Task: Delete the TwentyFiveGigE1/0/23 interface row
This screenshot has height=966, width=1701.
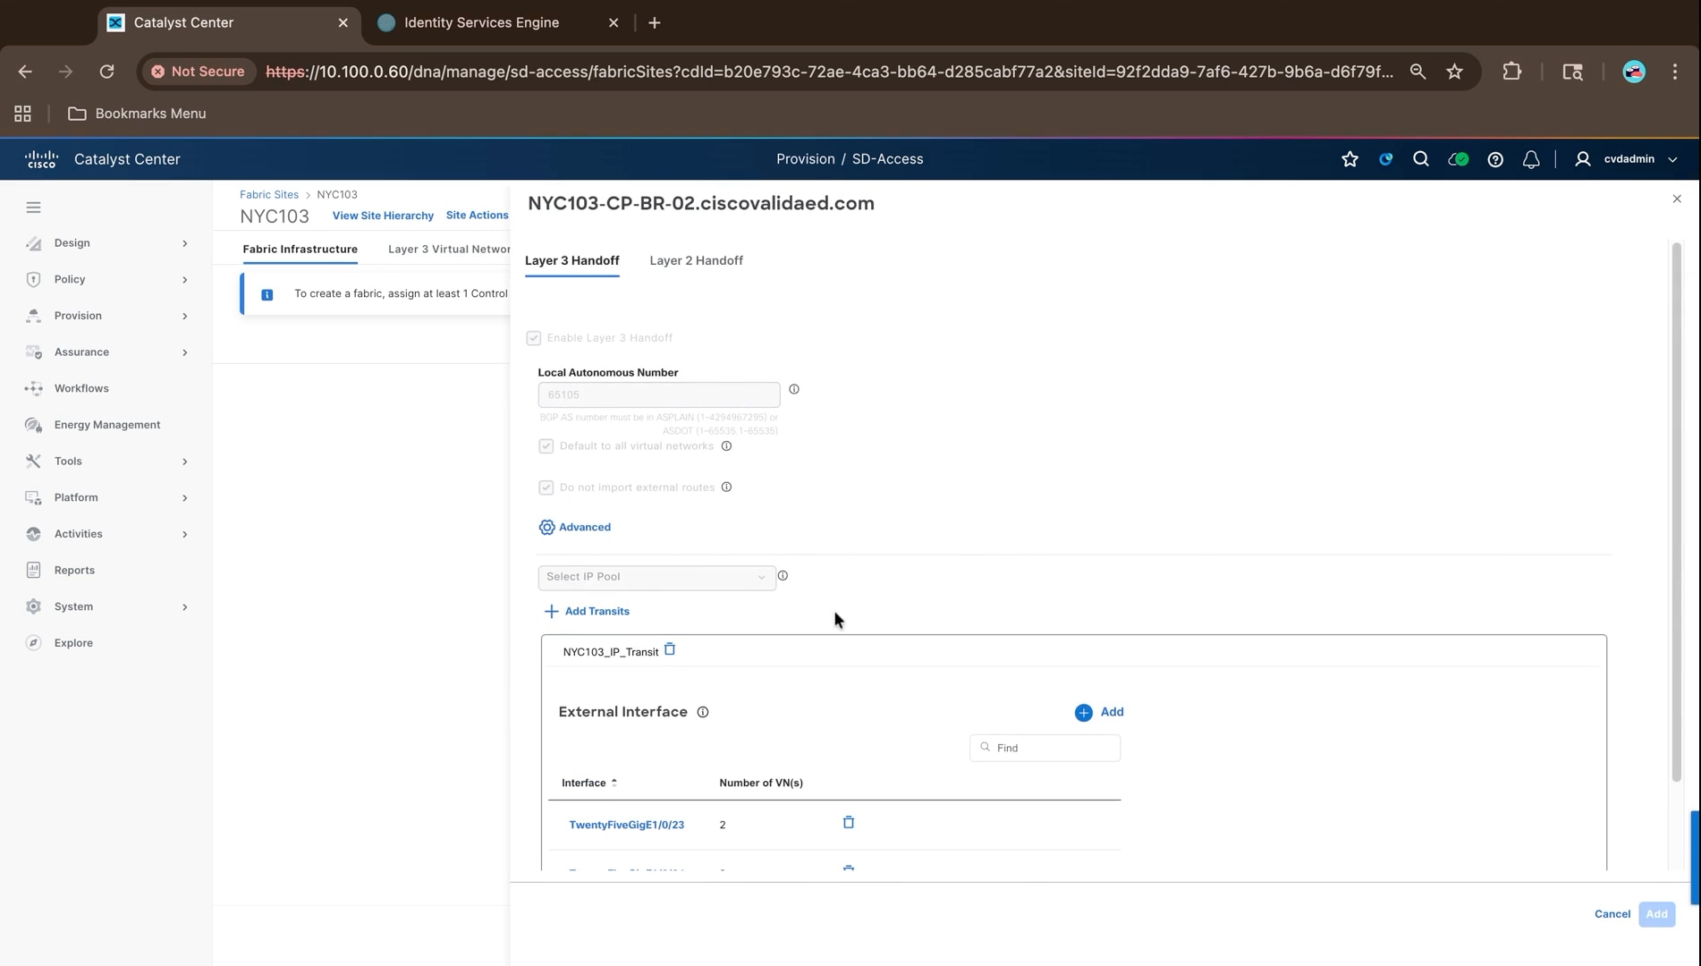Action: (x=849, y=823)
